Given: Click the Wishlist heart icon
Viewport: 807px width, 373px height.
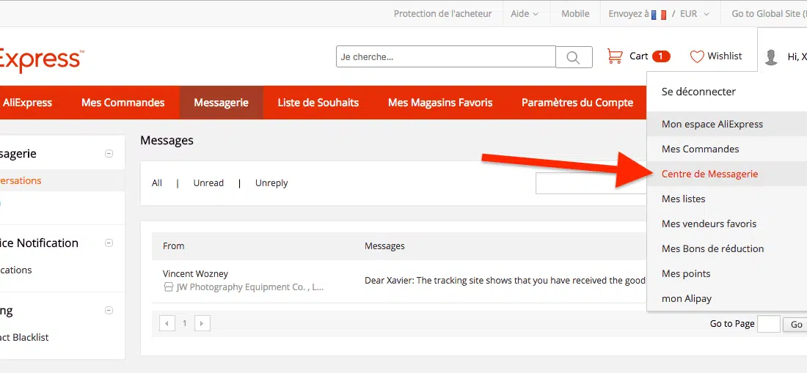Looking at the screenshot, I should (x=697, y=56).
